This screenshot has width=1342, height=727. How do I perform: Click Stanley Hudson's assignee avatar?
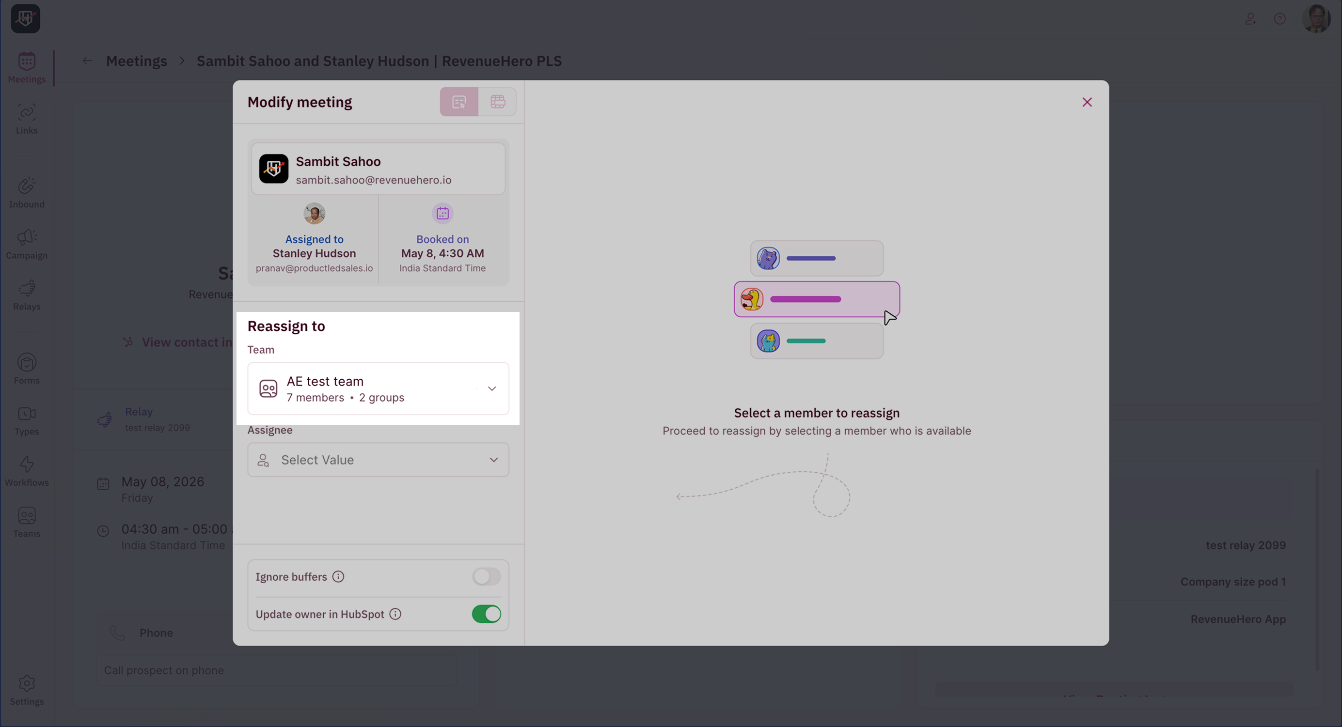[314, 214]
